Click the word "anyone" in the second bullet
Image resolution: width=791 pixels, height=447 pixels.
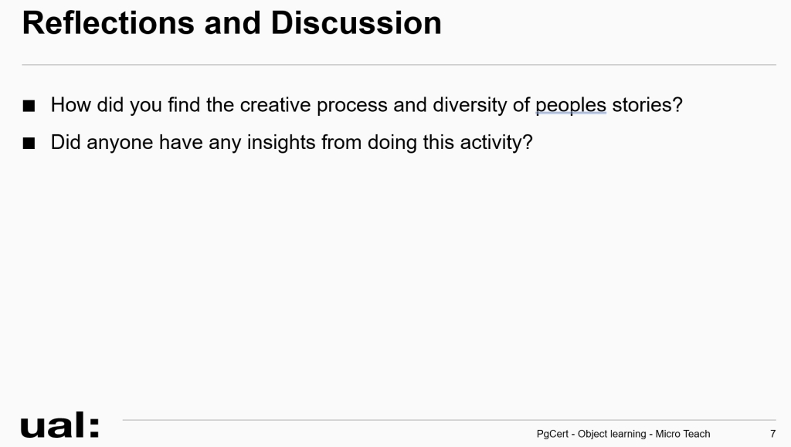coord(120,143)
